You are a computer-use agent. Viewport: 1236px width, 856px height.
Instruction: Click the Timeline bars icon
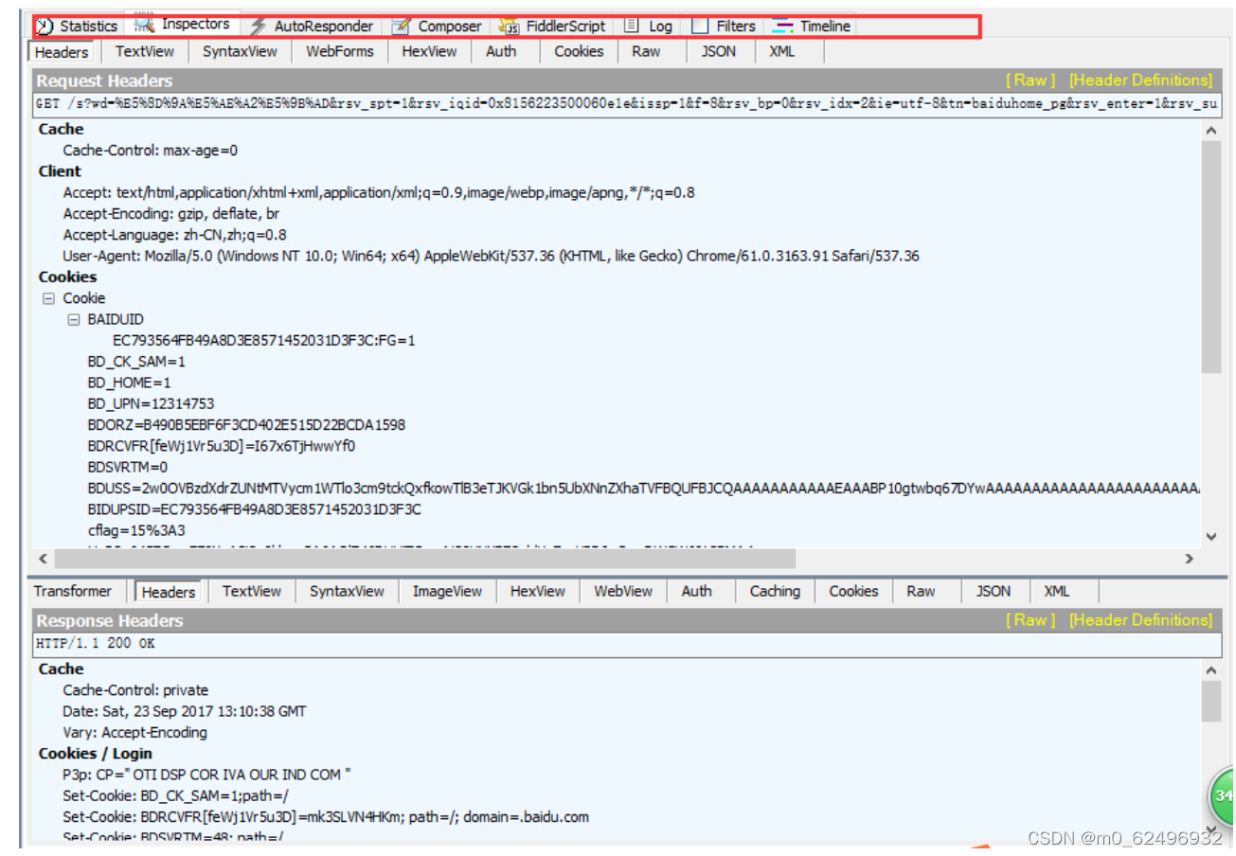pyautogui.click(x=782, y=27)
